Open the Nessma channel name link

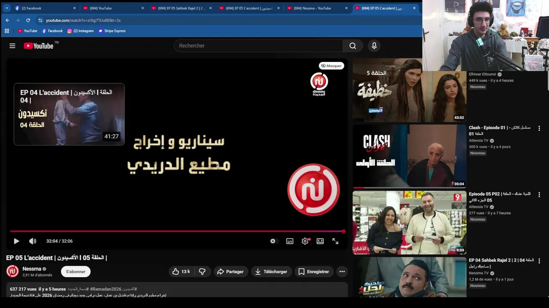coord(32,269)
